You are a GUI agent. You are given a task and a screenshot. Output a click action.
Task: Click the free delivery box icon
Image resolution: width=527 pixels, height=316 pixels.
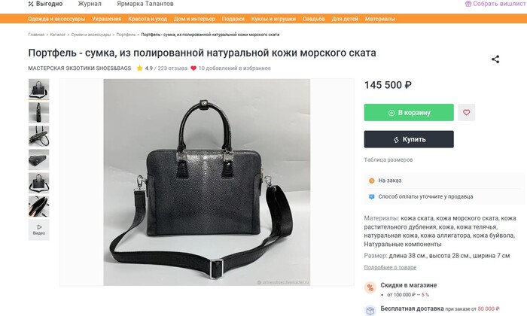(x=370, y=311)
